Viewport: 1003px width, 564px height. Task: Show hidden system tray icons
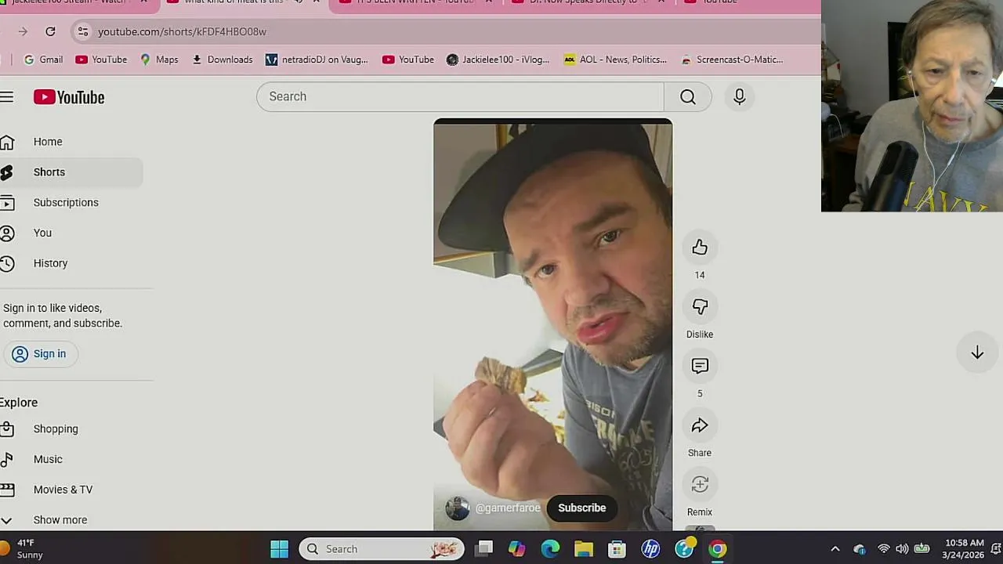pyautogui.click(x=835, y=549)
